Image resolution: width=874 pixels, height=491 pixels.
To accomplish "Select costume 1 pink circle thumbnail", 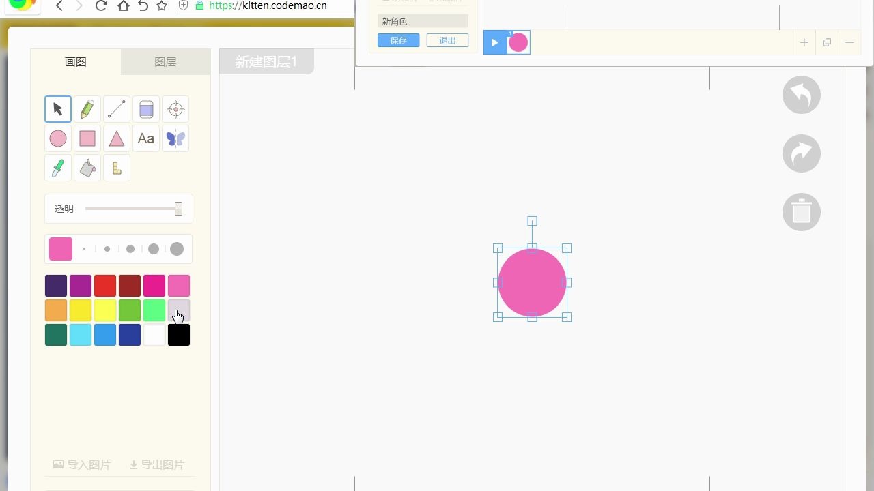I will pyautogui.click(x=518, y=42).
